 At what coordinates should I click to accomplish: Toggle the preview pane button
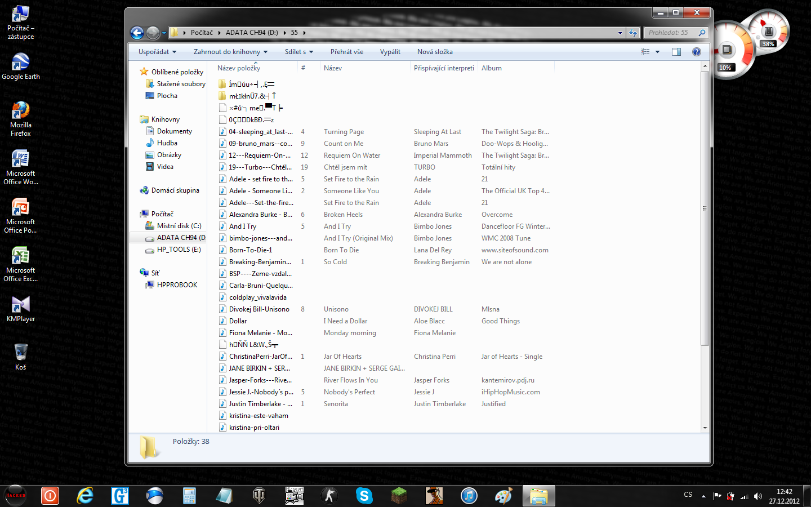click(676, 52)
